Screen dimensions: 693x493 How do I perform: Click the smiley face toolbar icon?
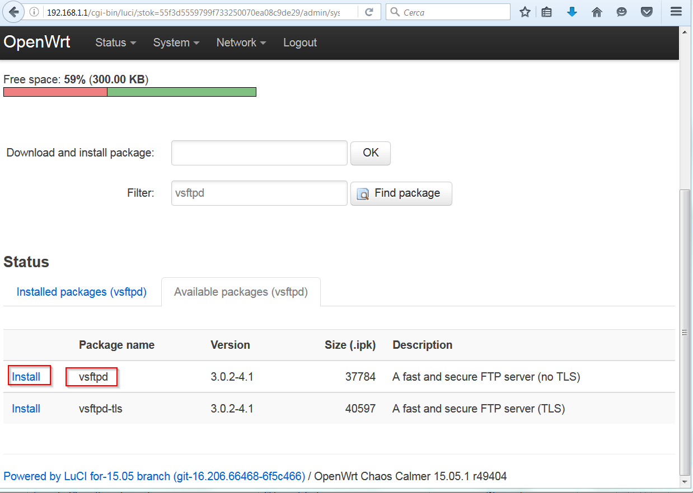click(x=621, y=12)
